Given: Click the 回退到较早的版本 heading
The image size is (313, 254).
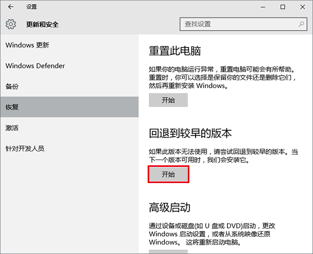Looking at the screenshot, I should pos(190,133).
